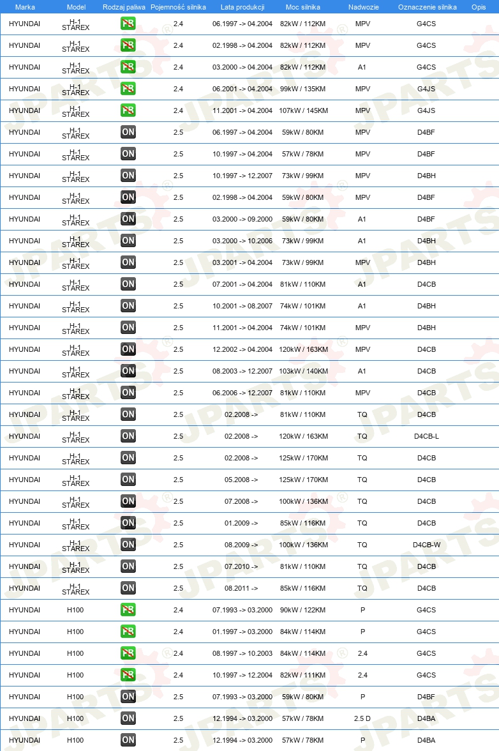Click the ON diesel icon in the H100 59kW / 80KM row

(x=128, y=696)
